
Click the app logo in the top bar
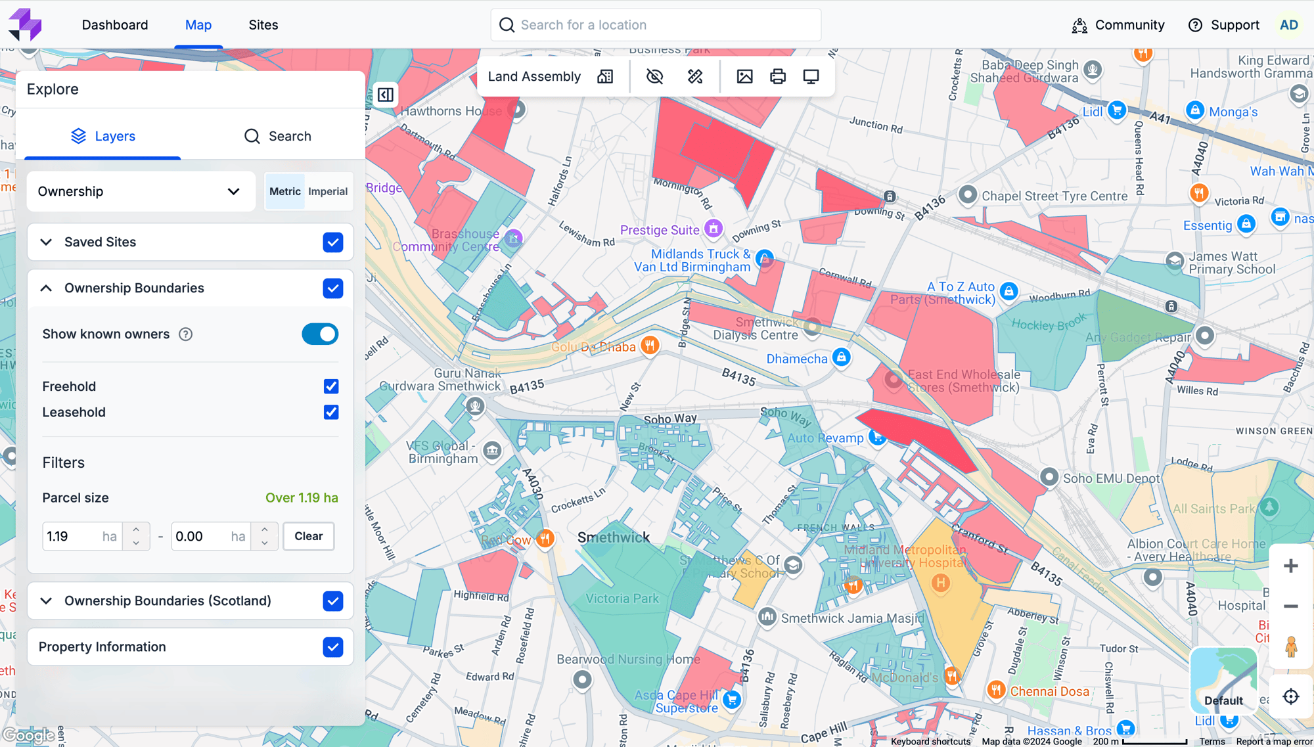[x=25, y=25]
